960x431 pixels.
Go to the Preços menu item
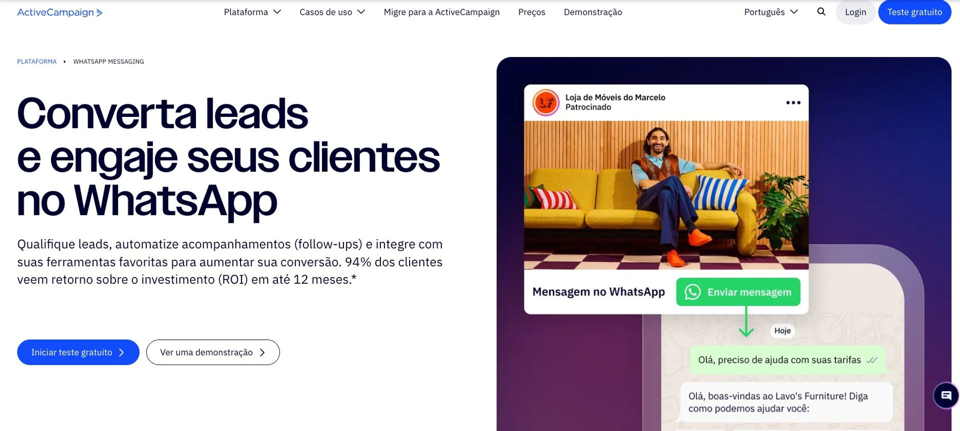click(x=531, y=12)
